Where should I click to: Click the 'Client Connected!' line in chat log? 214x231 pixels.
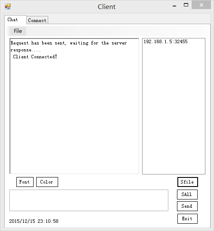[x=35, y=57]
